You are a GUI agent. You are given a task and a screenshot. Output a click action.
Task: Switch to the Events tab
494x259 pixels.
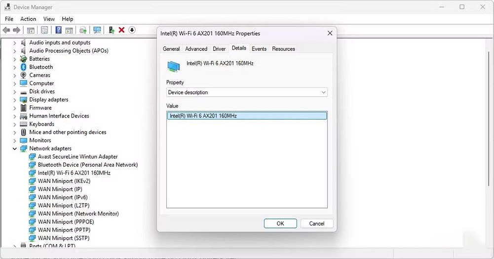point(259,49)
